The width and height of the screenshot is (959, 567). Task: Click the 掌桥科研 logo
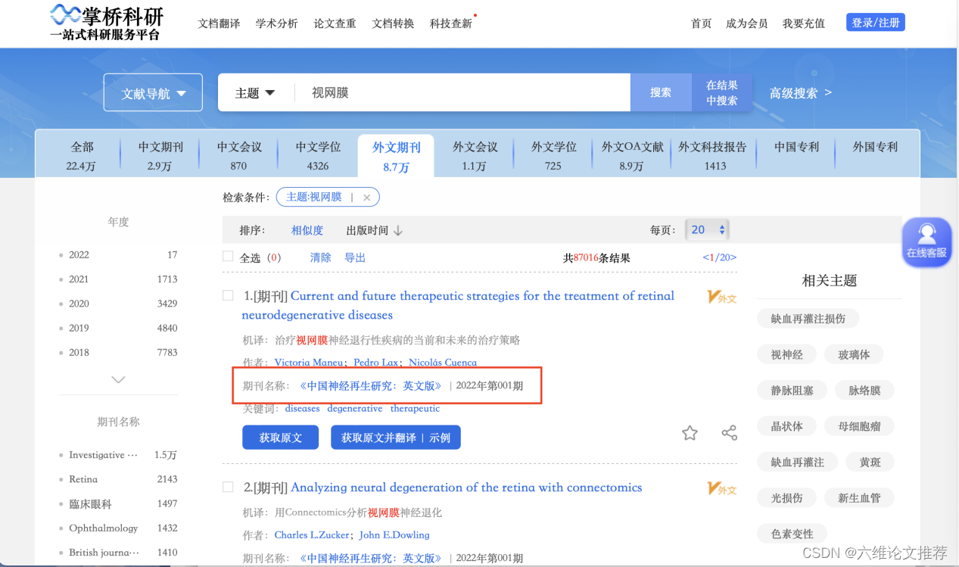pos(106,22)
